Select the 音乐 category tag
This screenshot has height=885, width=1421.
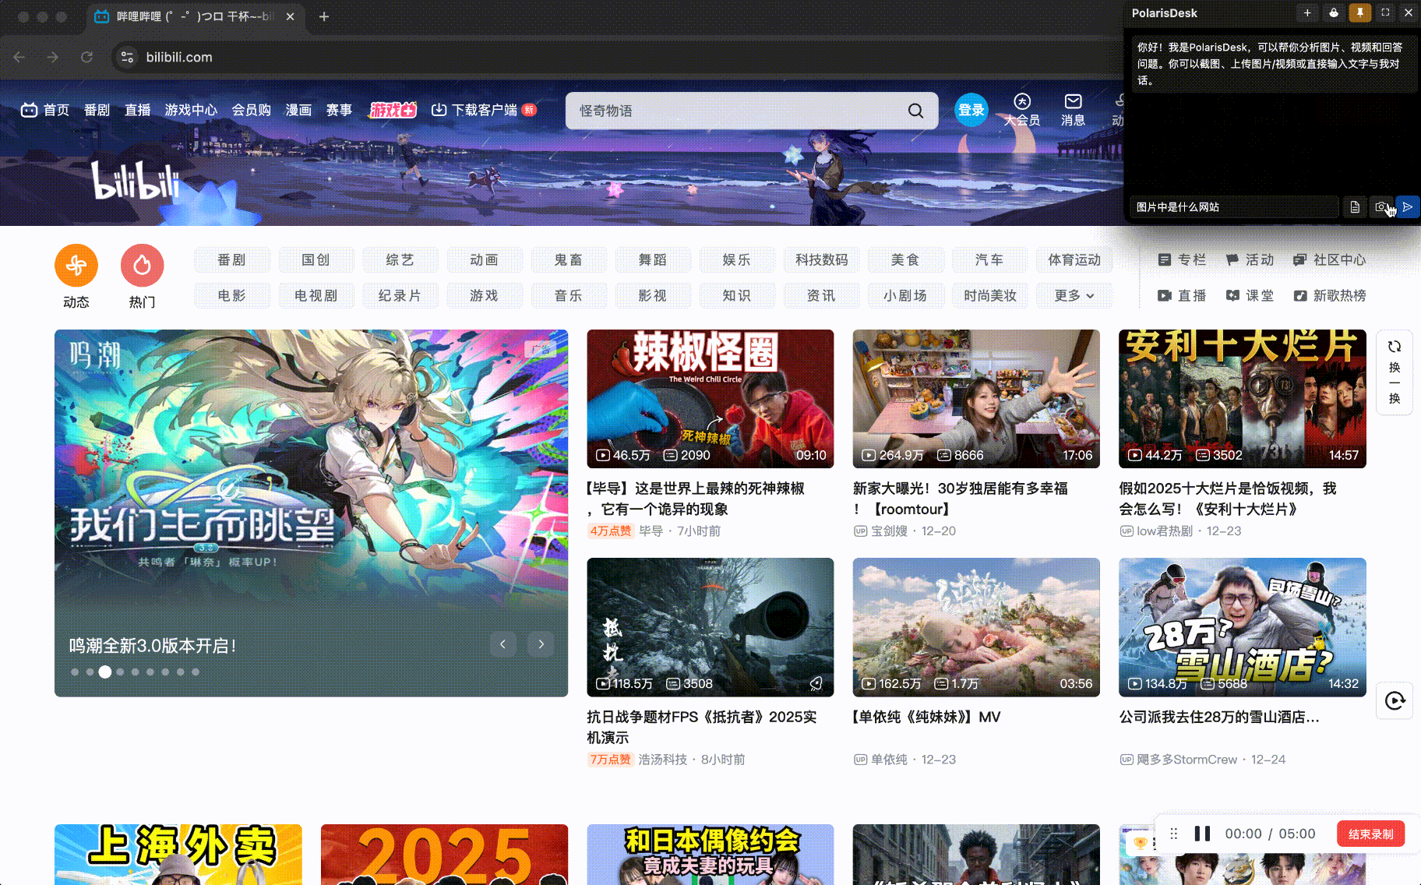tap(568, 296)
